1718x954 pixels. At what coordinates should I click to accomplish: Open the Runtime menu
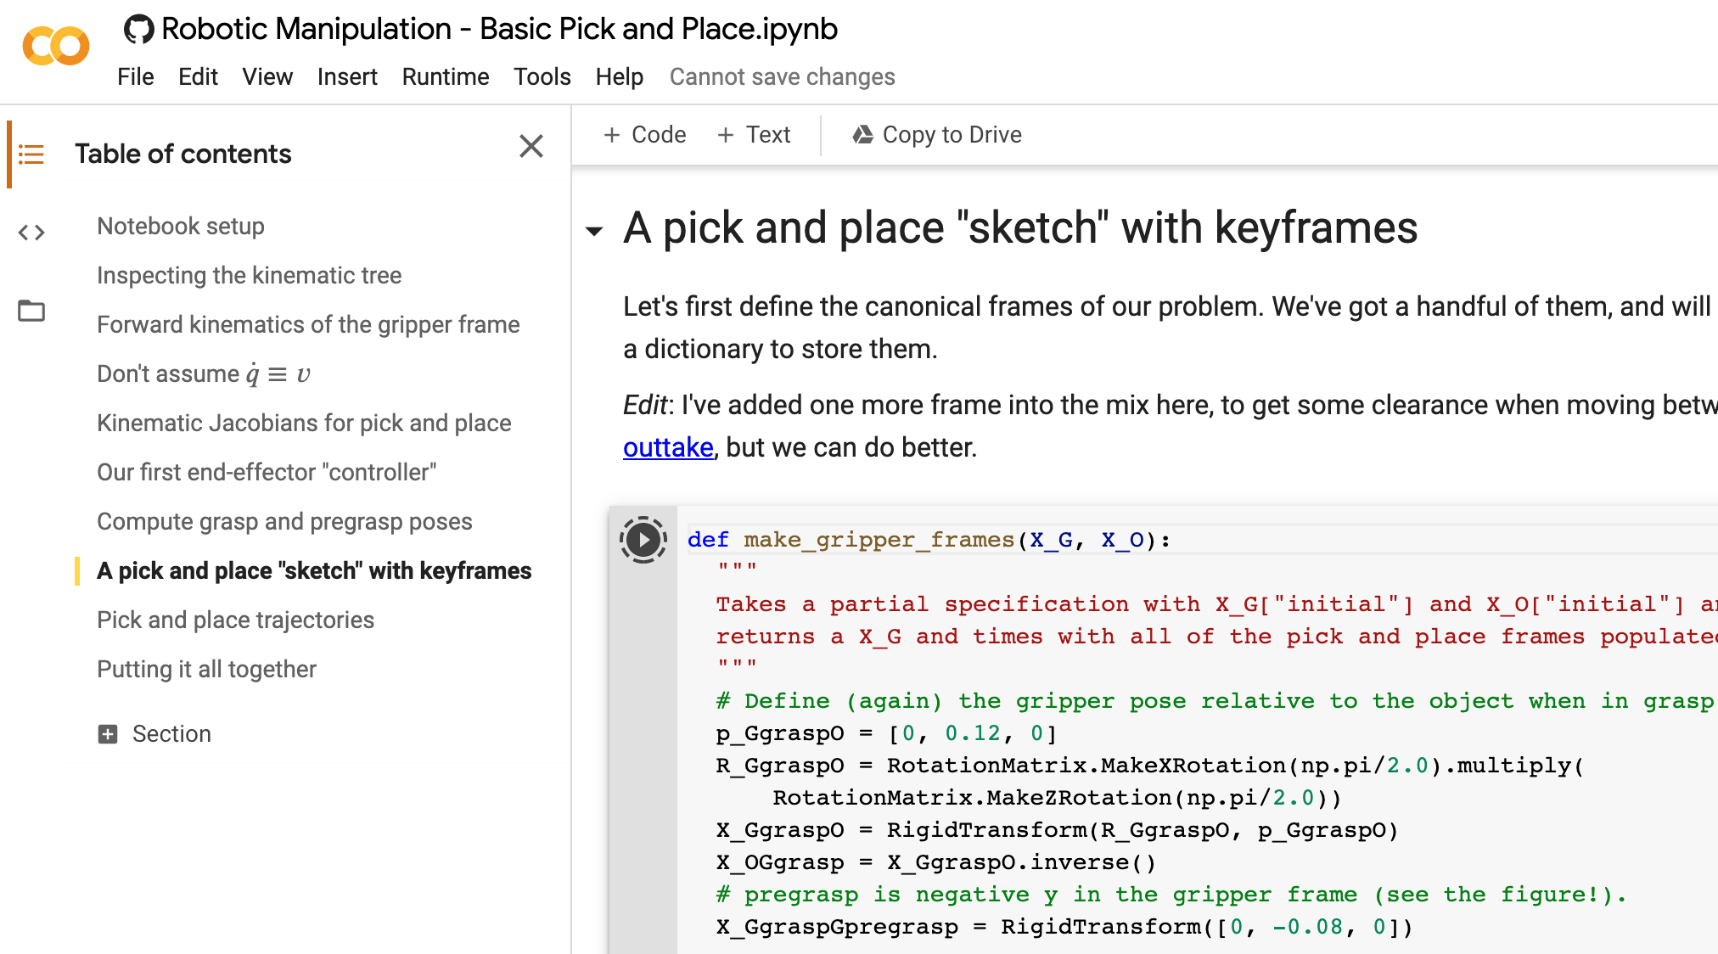pyautogui.click(x=446, y=76)
